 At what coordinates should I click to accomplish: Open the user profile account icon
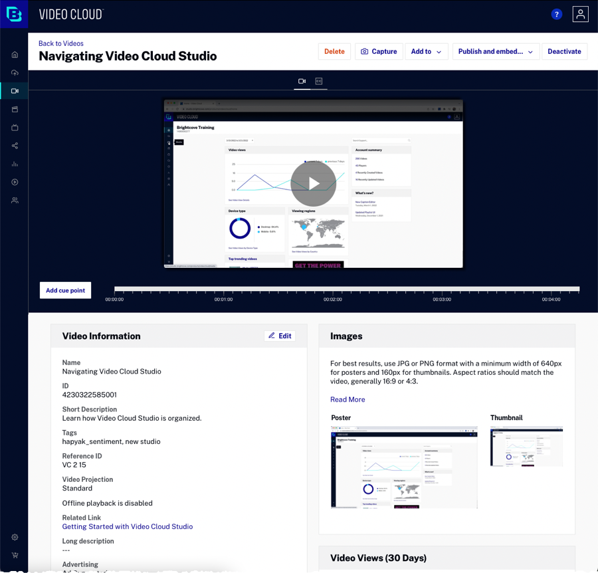580,15
